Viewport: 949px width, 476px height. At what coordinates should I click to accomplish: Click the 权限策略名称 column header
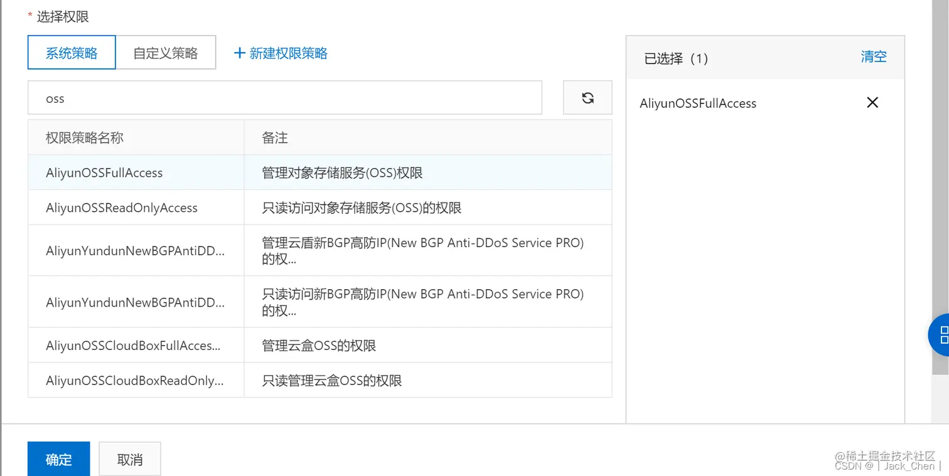(x=136, y=137)
